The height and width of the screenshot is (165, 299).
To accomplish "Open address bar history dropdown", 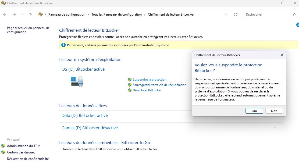I will click(226, 15).
